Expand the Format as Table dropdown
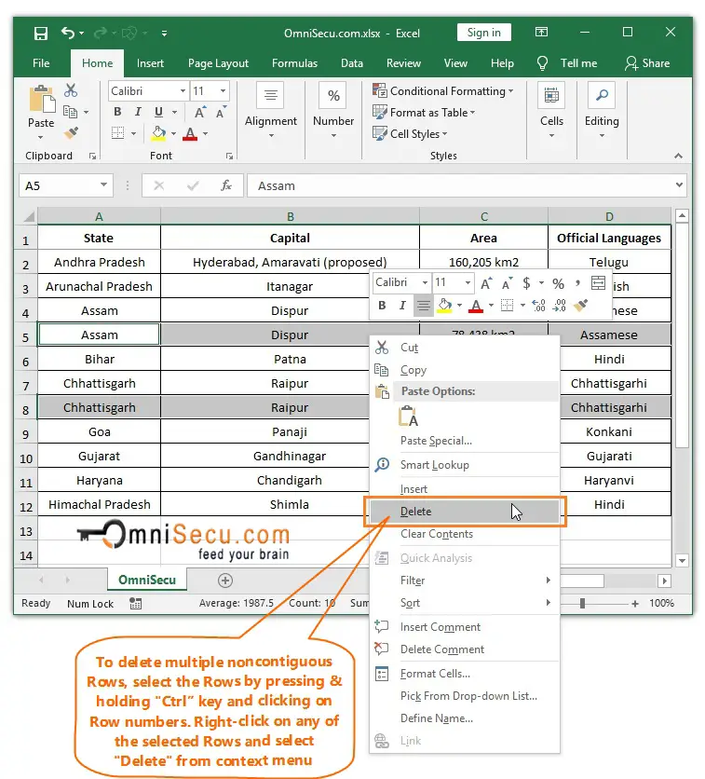 pyautogui.click(x=473, y=113)
